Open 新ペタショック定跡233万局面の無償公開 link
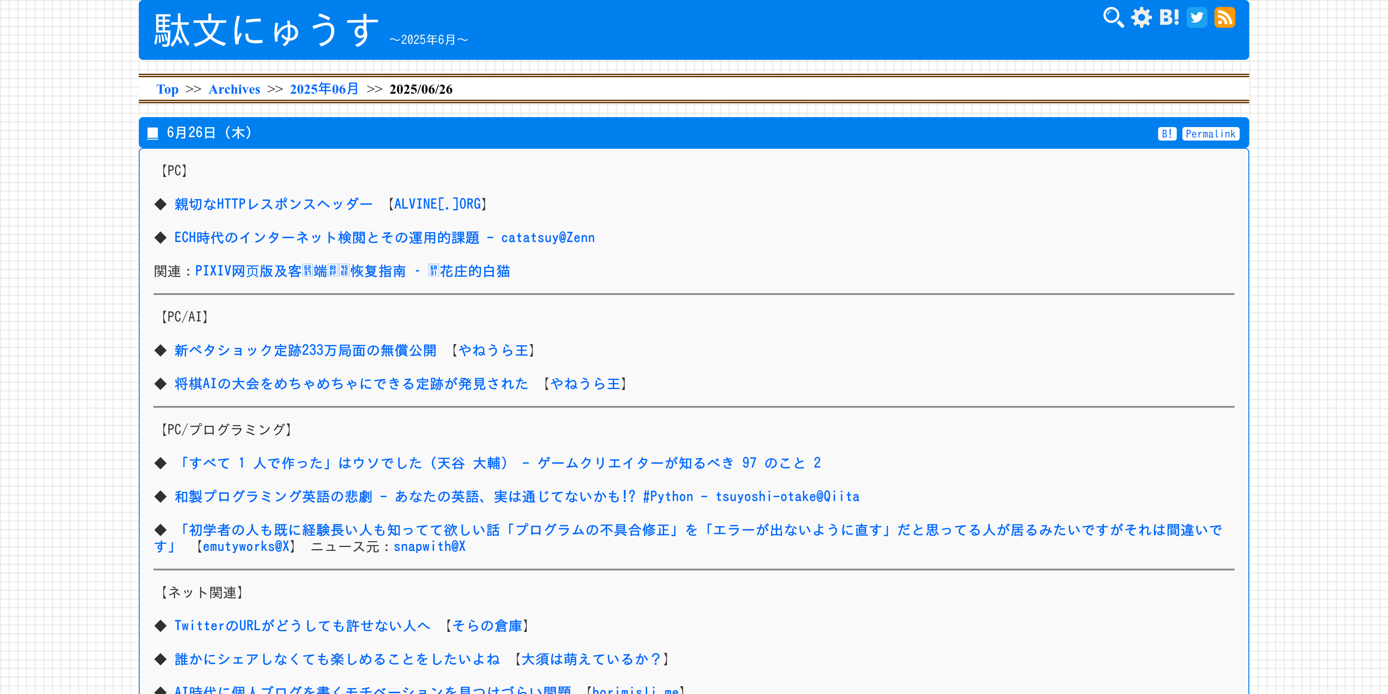The image size is (1388, 694). point(305,351)
